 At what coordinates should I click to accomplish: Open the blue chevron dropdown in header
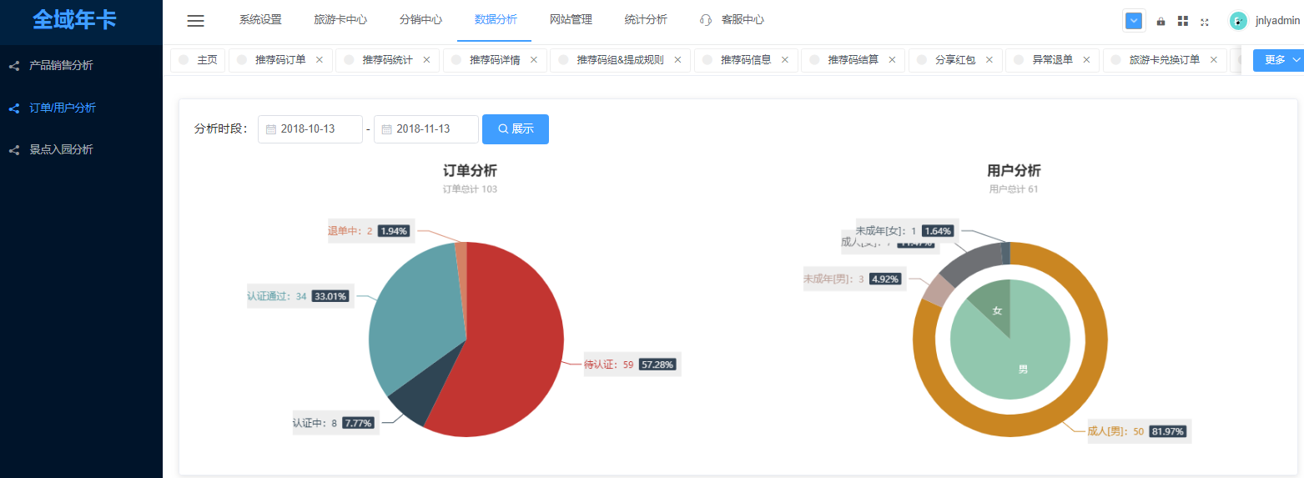click(x=1134, y=21)
